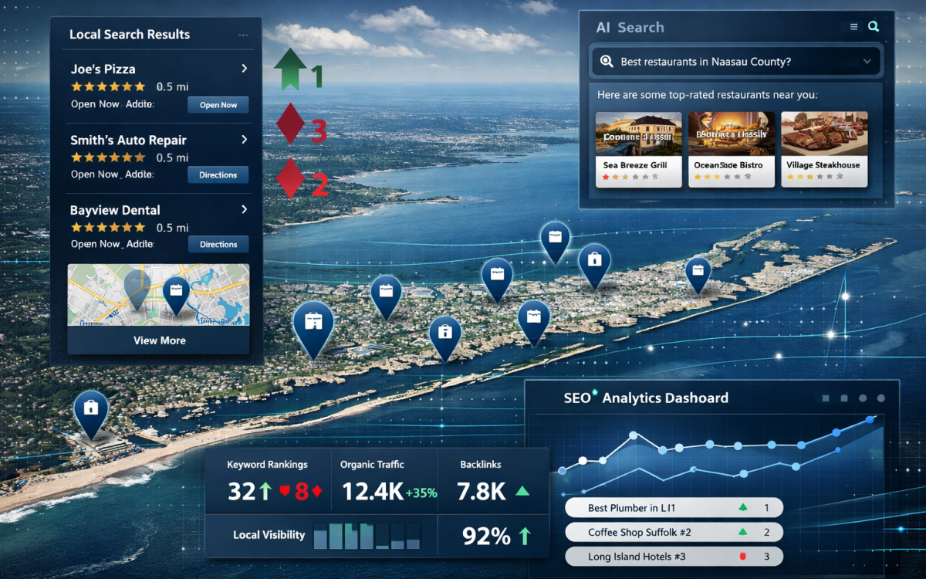Image resolution: width=926 pixels, height=579 pixels.
Task: Get Directions to Smith's Auto Repair
Action: (218, 175)
